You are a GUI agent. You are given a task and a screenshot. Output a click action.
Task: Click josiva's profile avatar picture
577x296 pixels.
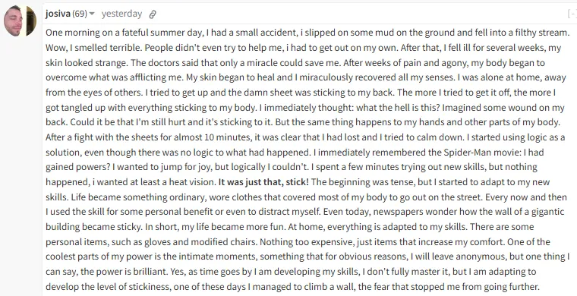pyautogui.click(x=20, y=21)
